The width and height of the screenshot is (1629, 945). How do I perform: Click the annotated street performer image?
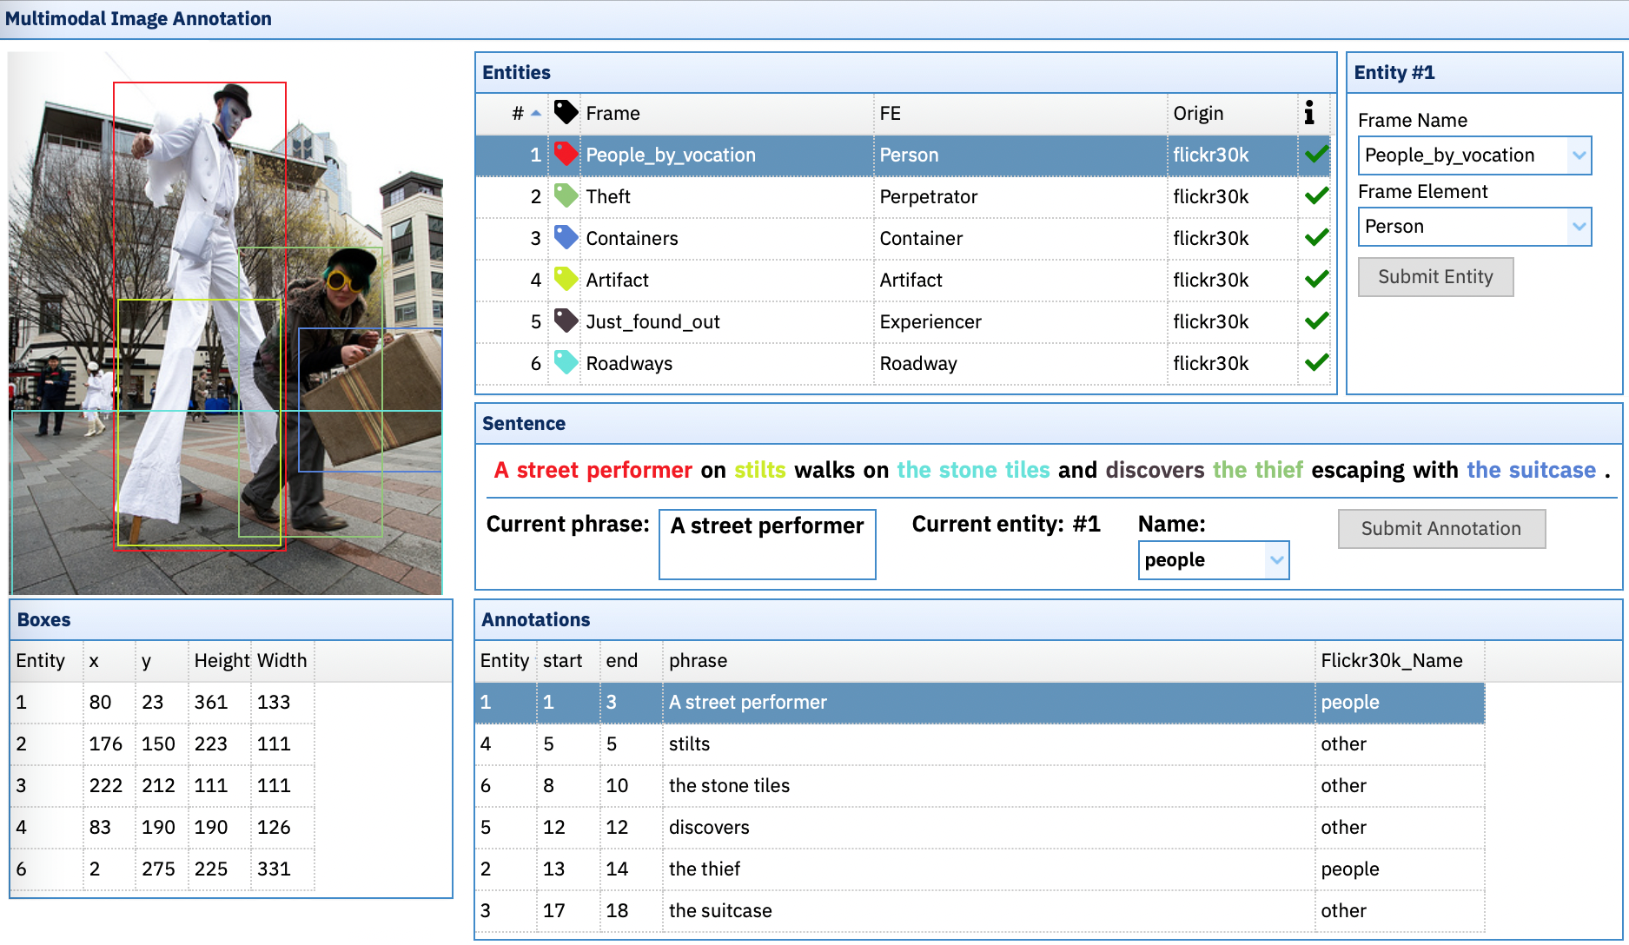click(226, 323)
